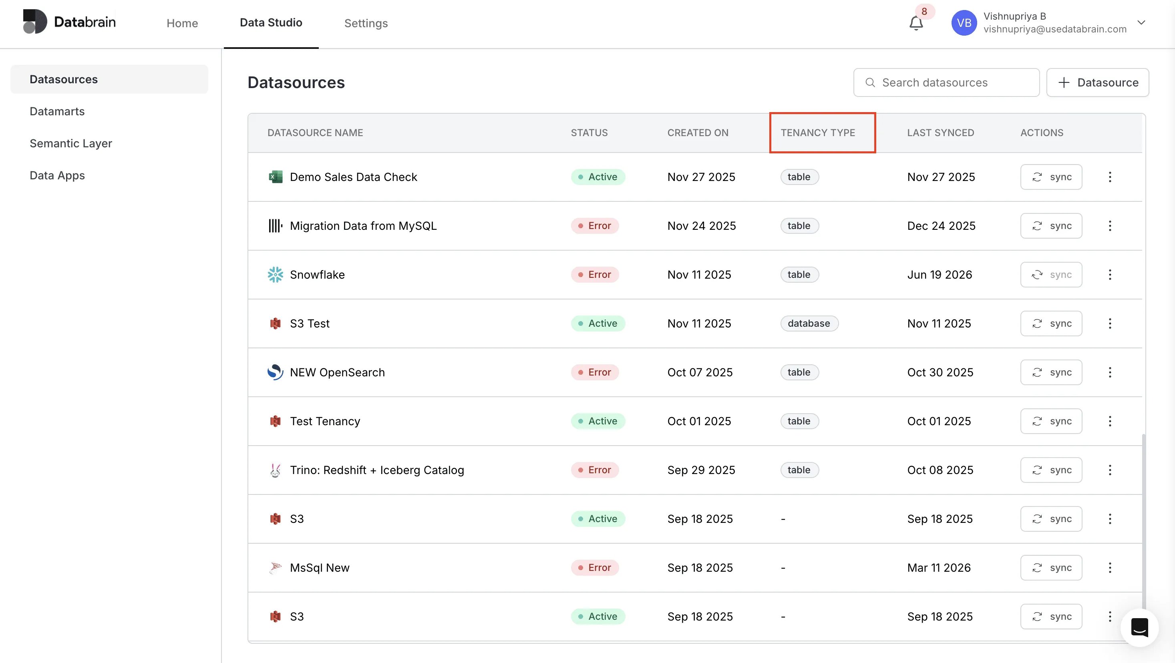
Task: Click the DATASOURCE NAME column header
Action: (315, 133)
